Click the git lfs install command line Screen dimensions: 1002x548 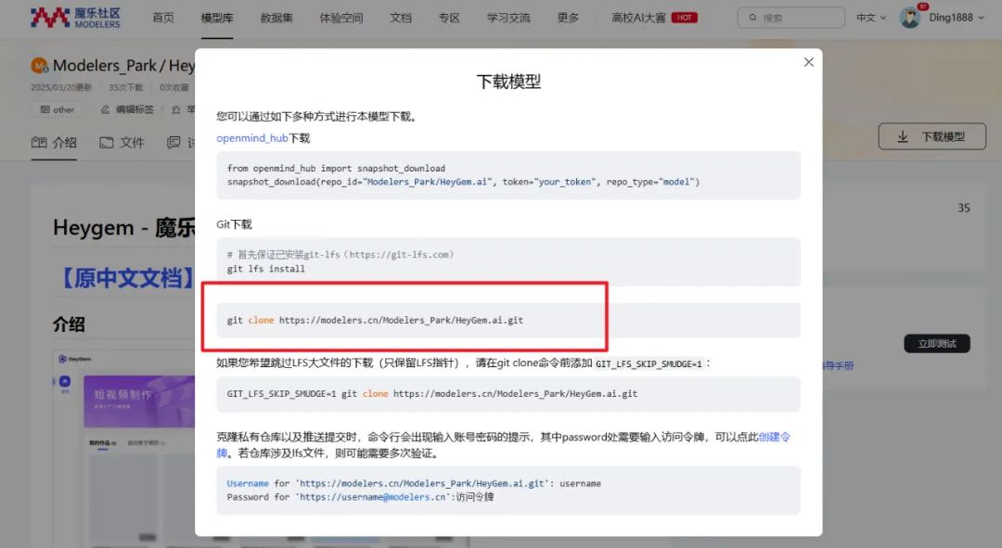coord(266,269)
